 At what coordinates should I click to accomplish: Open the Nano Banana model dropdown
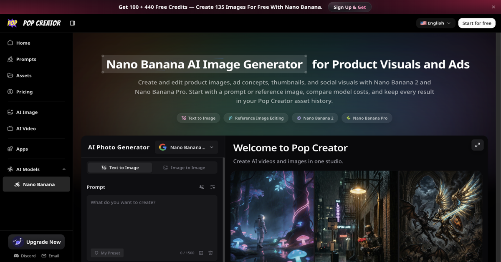pos(186,147)
